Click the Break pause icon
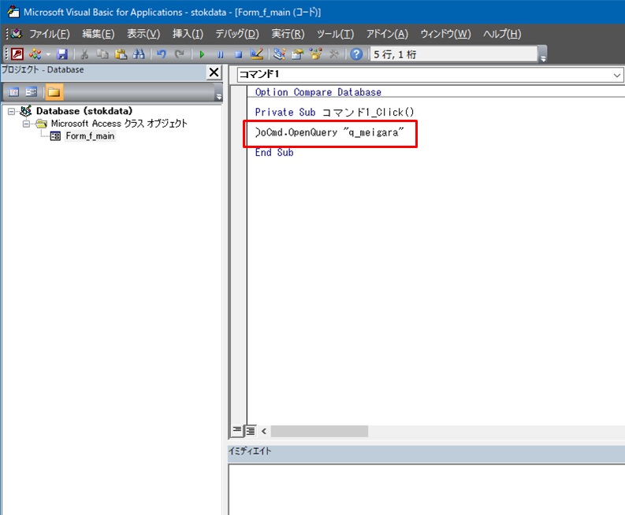The height and width of the screenshot is (515, 625). (220, 54)
